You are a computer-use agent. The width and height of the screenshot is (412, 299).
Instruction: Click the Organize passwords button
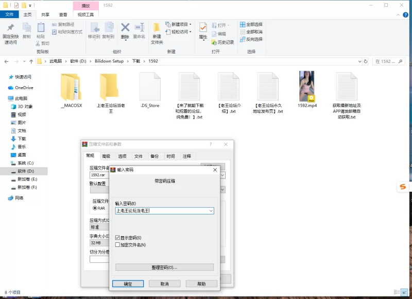(x=164, y=267)
